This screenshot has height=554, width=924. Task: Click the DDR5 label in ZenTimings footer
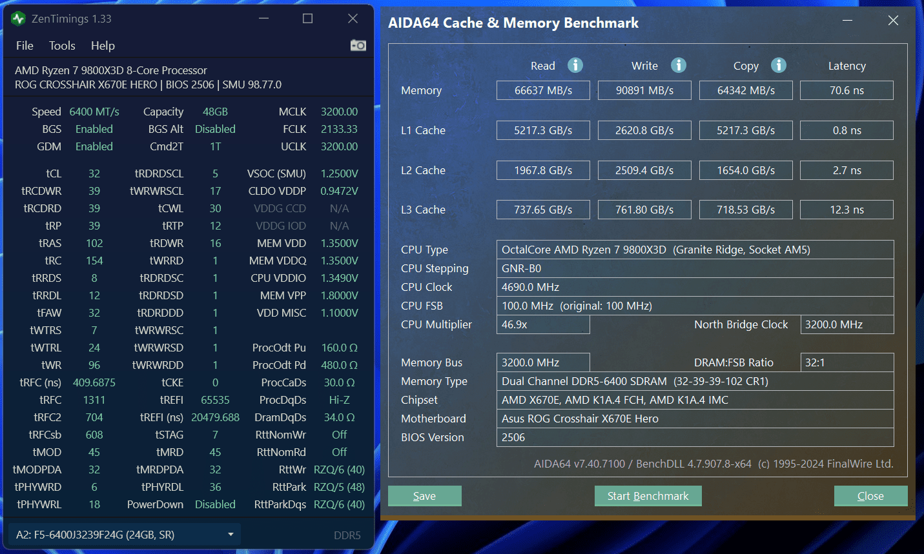(347, 535)
